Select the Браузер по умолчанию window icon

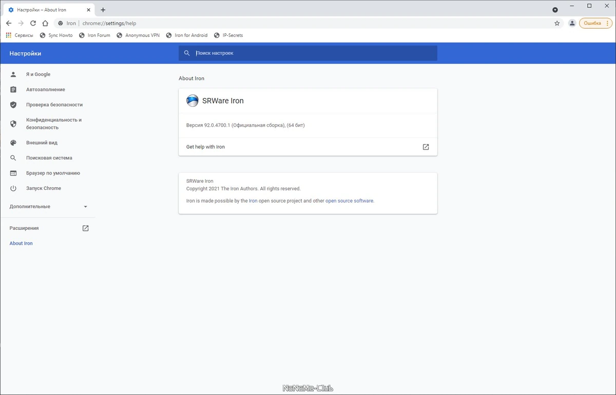click(13, 173)
